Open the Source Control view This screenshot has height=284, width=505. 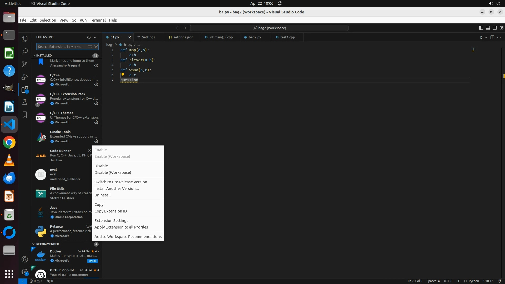tap(25, 64)
